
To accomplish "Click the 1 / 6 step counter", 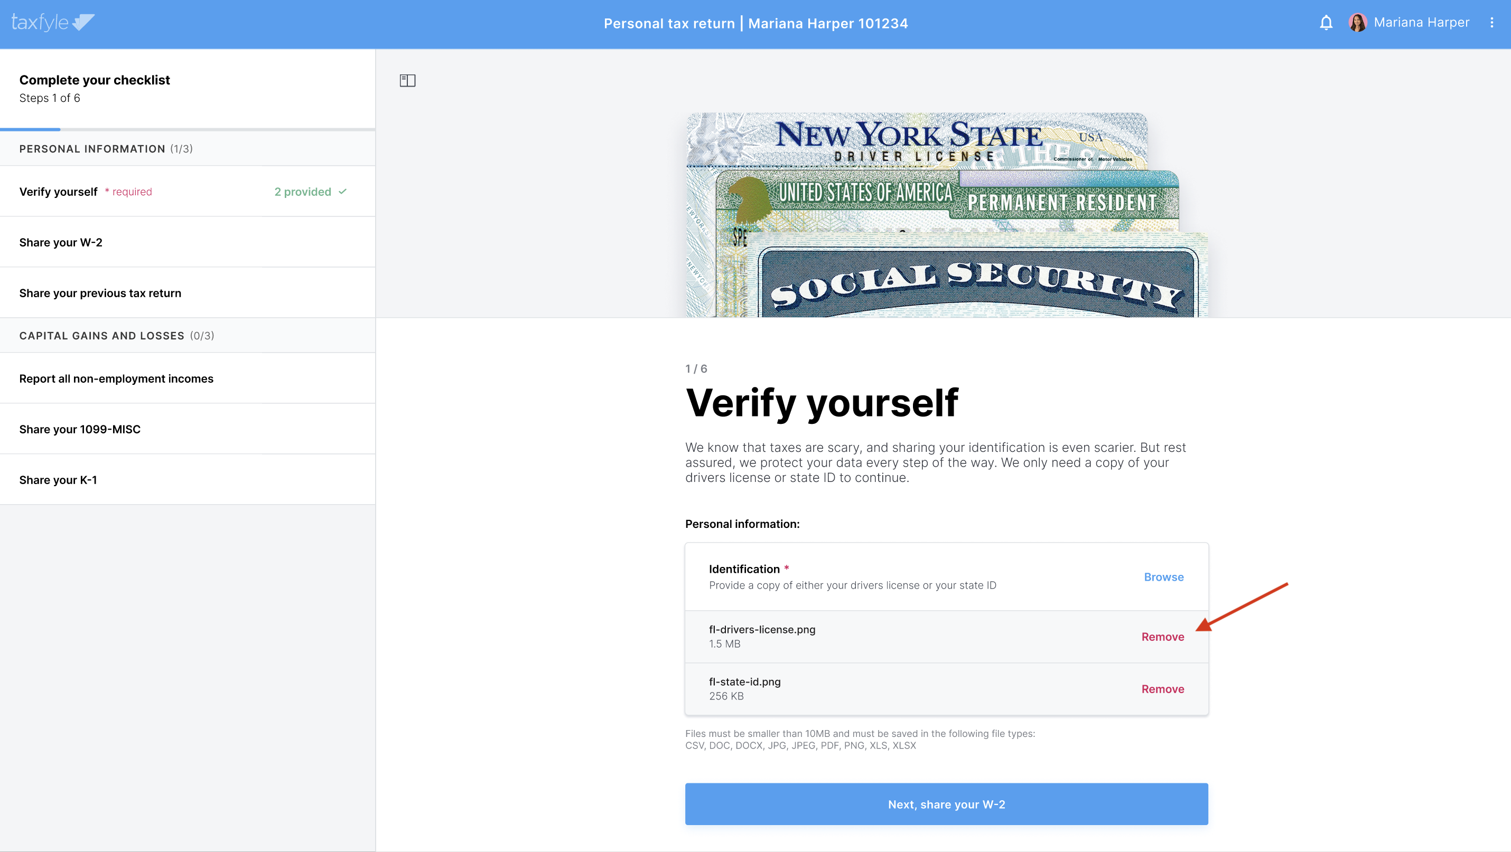I will [x=696, y=368].
